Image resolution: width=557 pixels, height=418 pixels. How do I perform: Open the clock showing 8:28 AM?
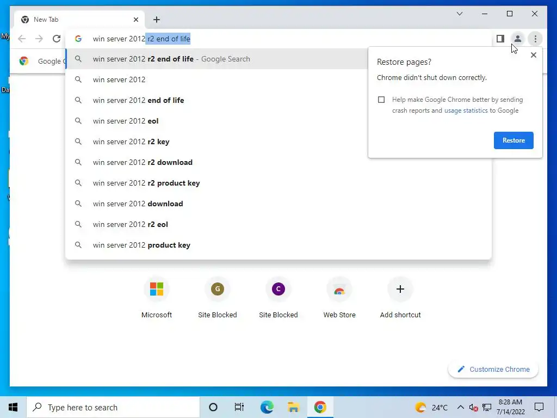pos(510,407)
